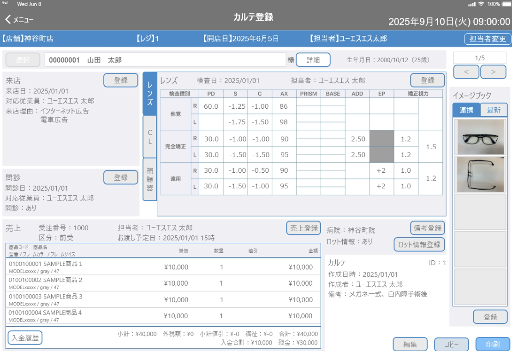Screen dimensions: 512x351
Task: Tap the battery icon in the status bar
Action: [505, 4]
